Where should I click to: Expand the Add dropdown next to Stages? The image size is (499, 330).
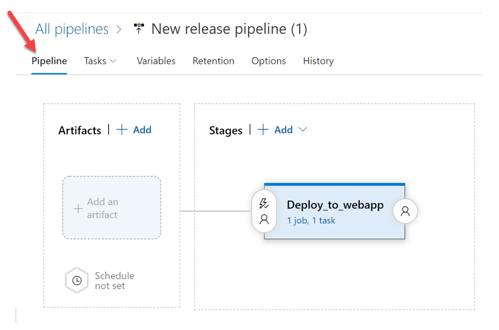[x=303, y=129]
